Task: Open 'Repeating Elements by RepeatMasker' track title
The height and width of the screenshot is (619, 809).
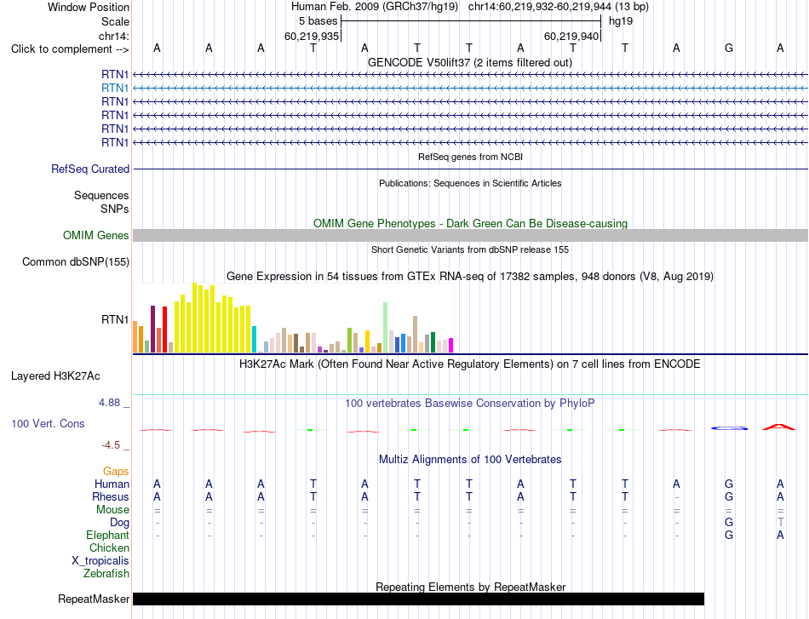Action: point(470,587)
